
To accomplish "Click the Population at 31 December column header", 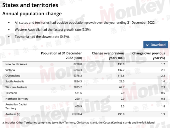I will (x=61, y=56).
